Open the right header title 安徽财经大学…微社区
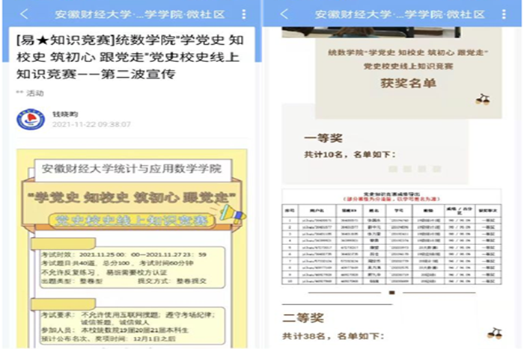Viewport: 524px width, 349px height. [400, 14]
